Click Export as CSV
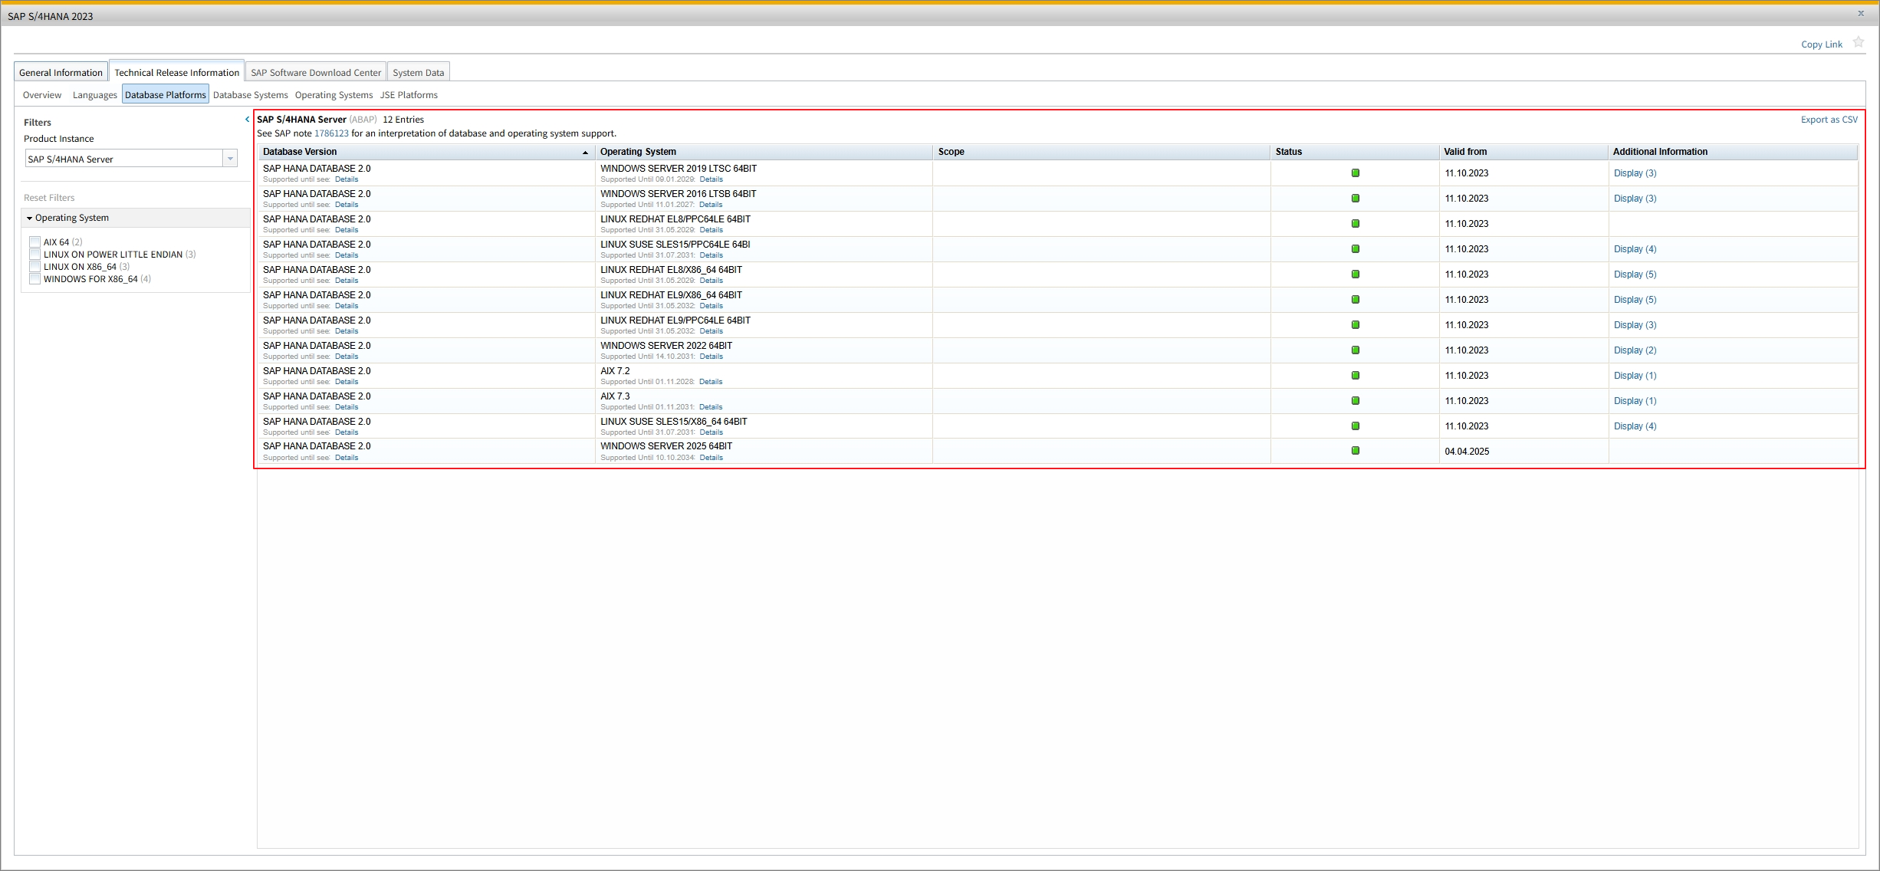The width and height of the screenshot is (1880, 871). (1829, 120)
